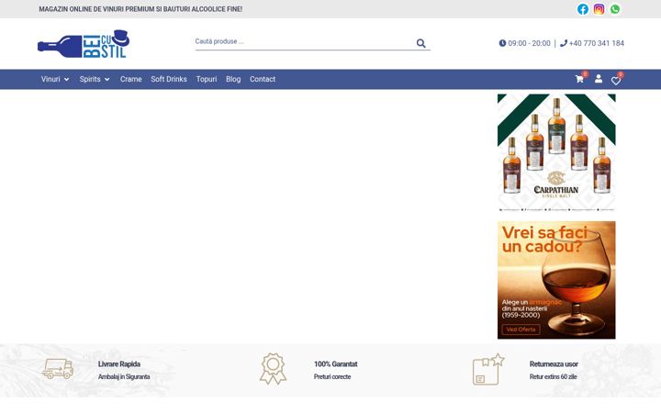Click the search magnifier icon

pos(420,43)
